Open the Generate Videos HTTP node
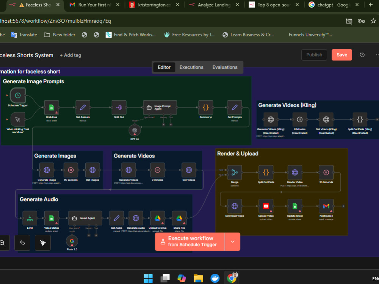This screenshot has width=379, height=284. 128,170
